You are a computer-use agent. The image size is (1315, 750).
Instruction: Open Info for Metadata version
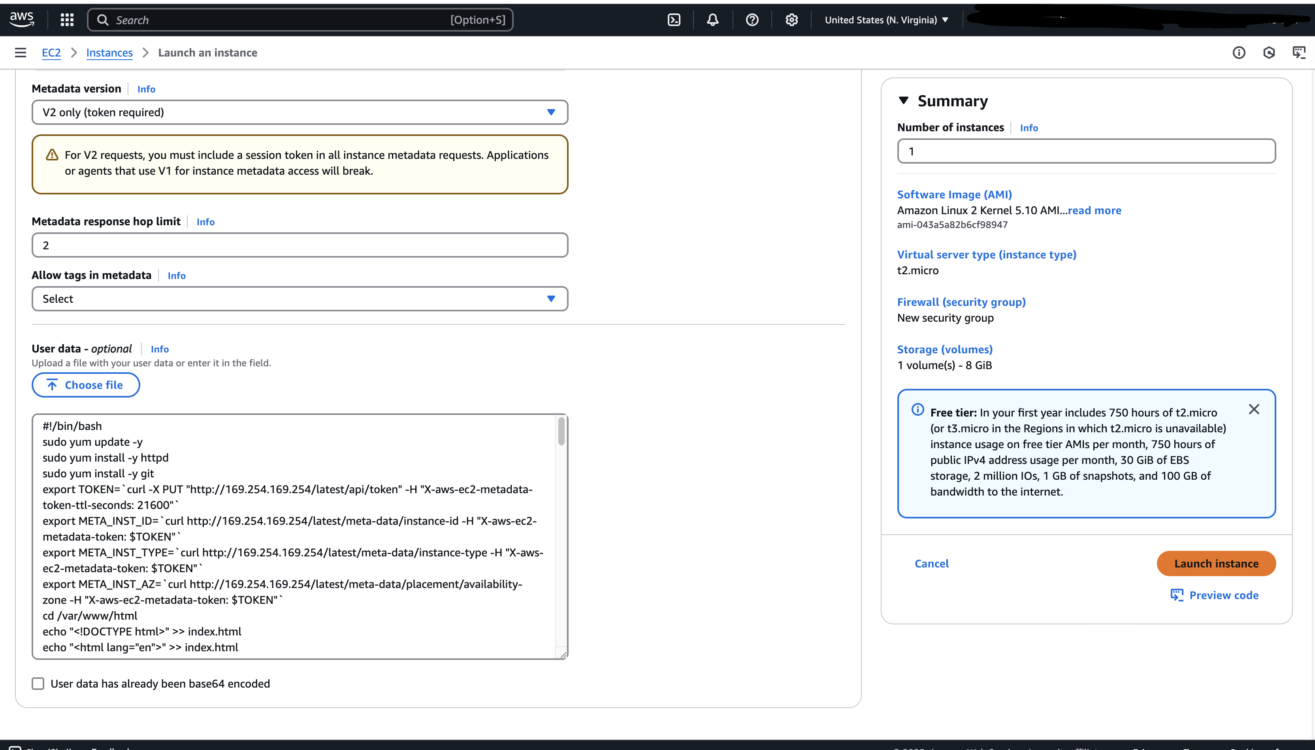coord(146,89)
